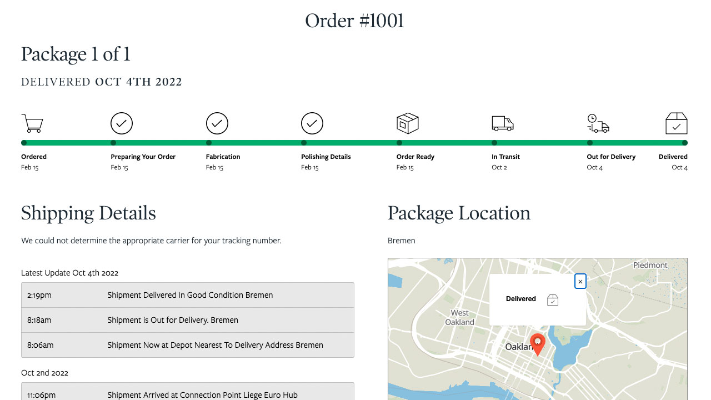Click the Order Ready package box icon

[x=408, y=123]
